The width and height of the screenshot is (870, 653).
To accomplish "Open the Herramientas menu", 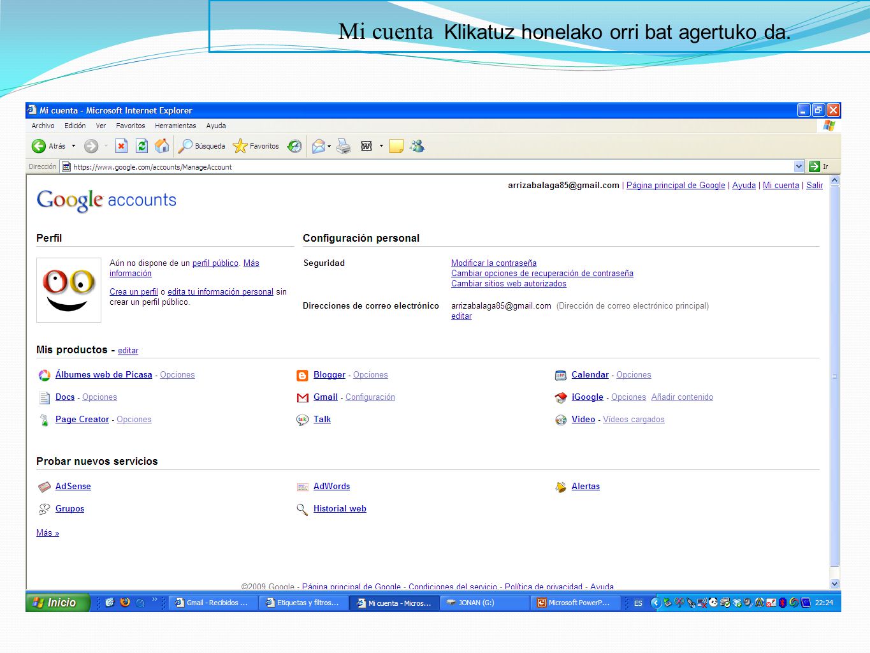I will [x=175, y=126].
